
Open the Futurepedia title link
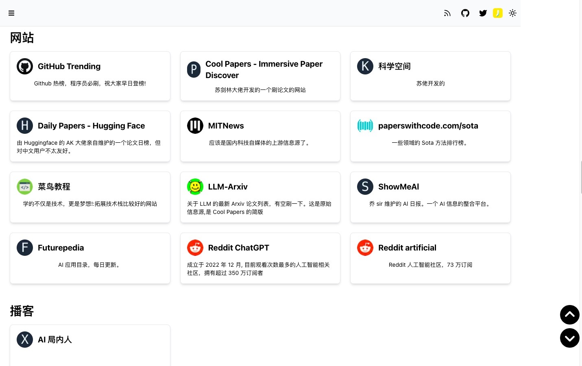(x=61, y=248)
